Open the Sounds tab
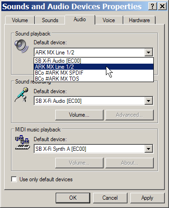 [50, 20]
